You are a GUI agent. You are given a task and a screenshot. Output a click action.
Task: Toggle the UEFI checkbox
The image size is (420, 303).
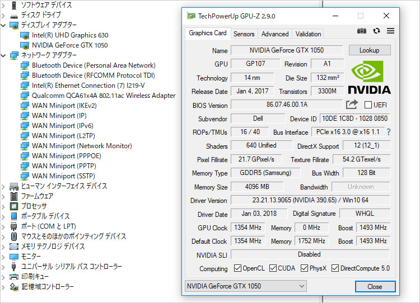click(368, 105)
